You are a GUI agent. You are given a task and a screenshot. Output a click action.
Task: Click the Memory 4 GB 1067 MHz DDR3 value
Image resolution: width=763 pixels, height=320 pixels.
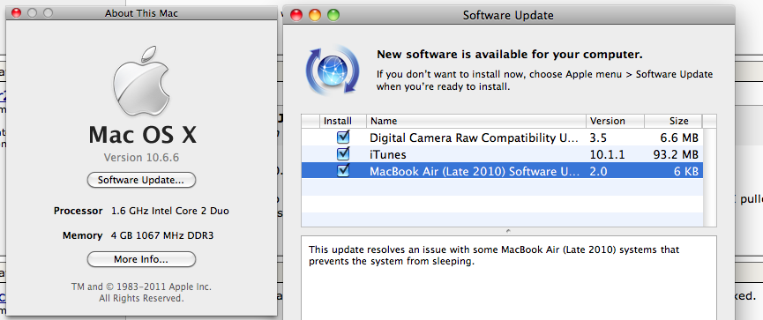tap(162, 236)
